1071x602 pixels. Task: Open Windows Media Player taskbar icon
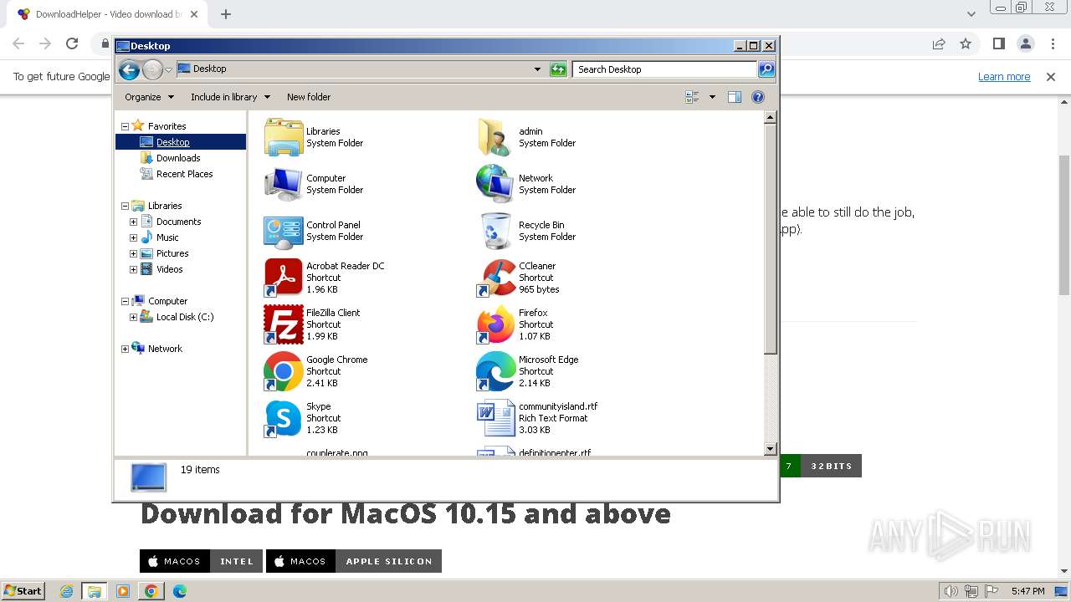(x=123, y=591)
